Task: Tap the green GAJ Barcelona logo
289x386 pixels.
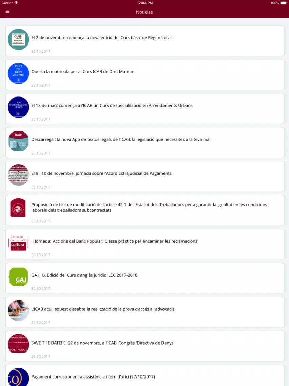Action: pyautogui.click(x=18, y=277)
